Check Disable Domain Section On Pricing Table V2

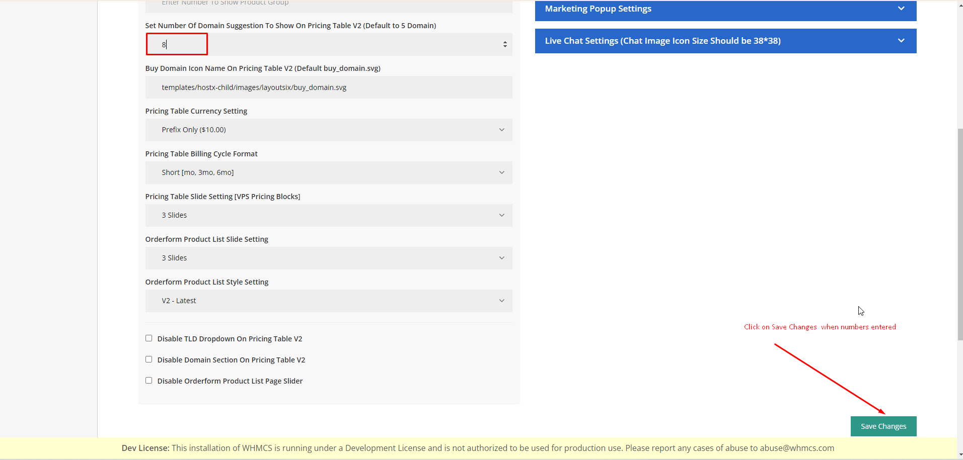[x=149, y=359]
